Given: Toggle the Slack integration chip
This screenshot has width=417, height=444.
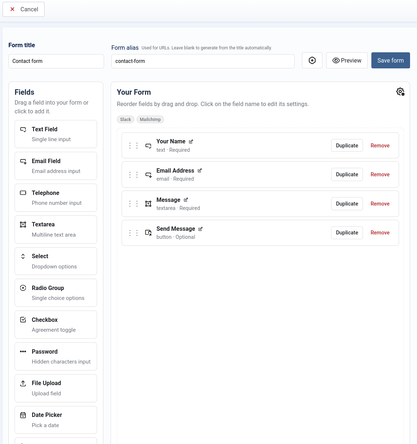Looking at the screenshot, I should (x=126, y=119).
